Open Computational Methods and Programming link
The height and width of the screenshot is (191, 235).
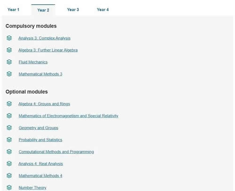coord(56,152)
